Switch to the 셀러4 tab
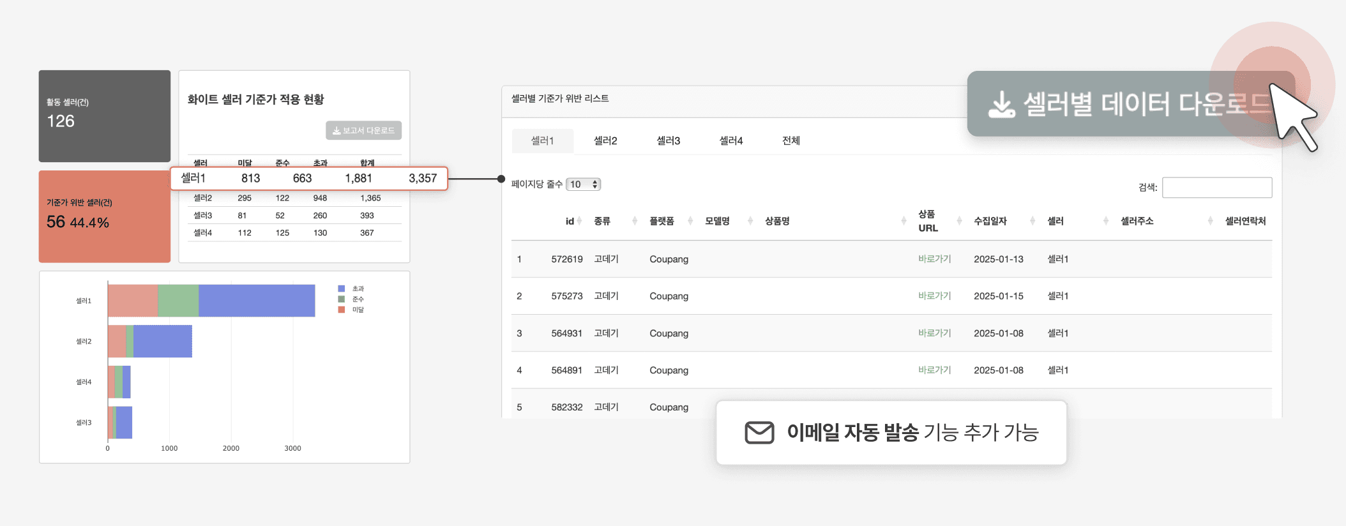 tap(731, 140)
